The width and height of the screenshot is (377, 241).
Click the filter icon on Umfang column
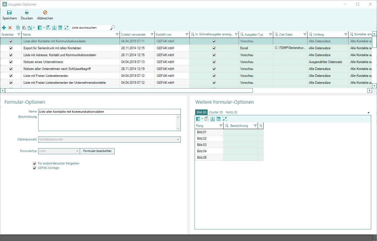click(346, 35)
